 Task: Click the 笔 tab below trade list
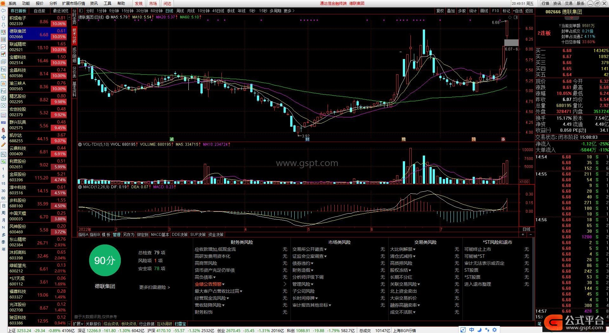click(539, 323)
